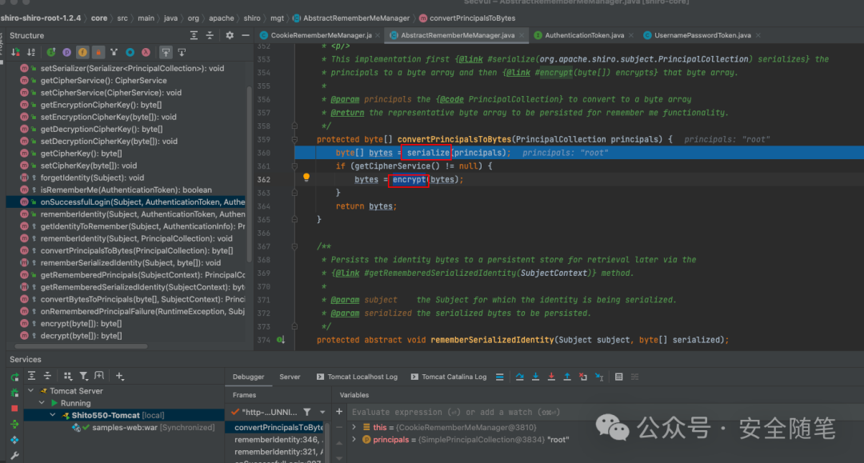Click Open in New Tab icon

(x=99, y=376)
